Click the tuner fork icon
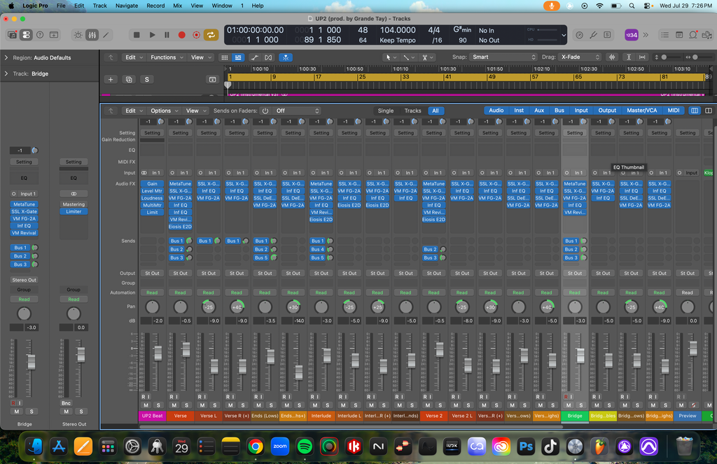The width and height of the screenshot is (717, 464). pyautogui.click(x=593, y=35)
